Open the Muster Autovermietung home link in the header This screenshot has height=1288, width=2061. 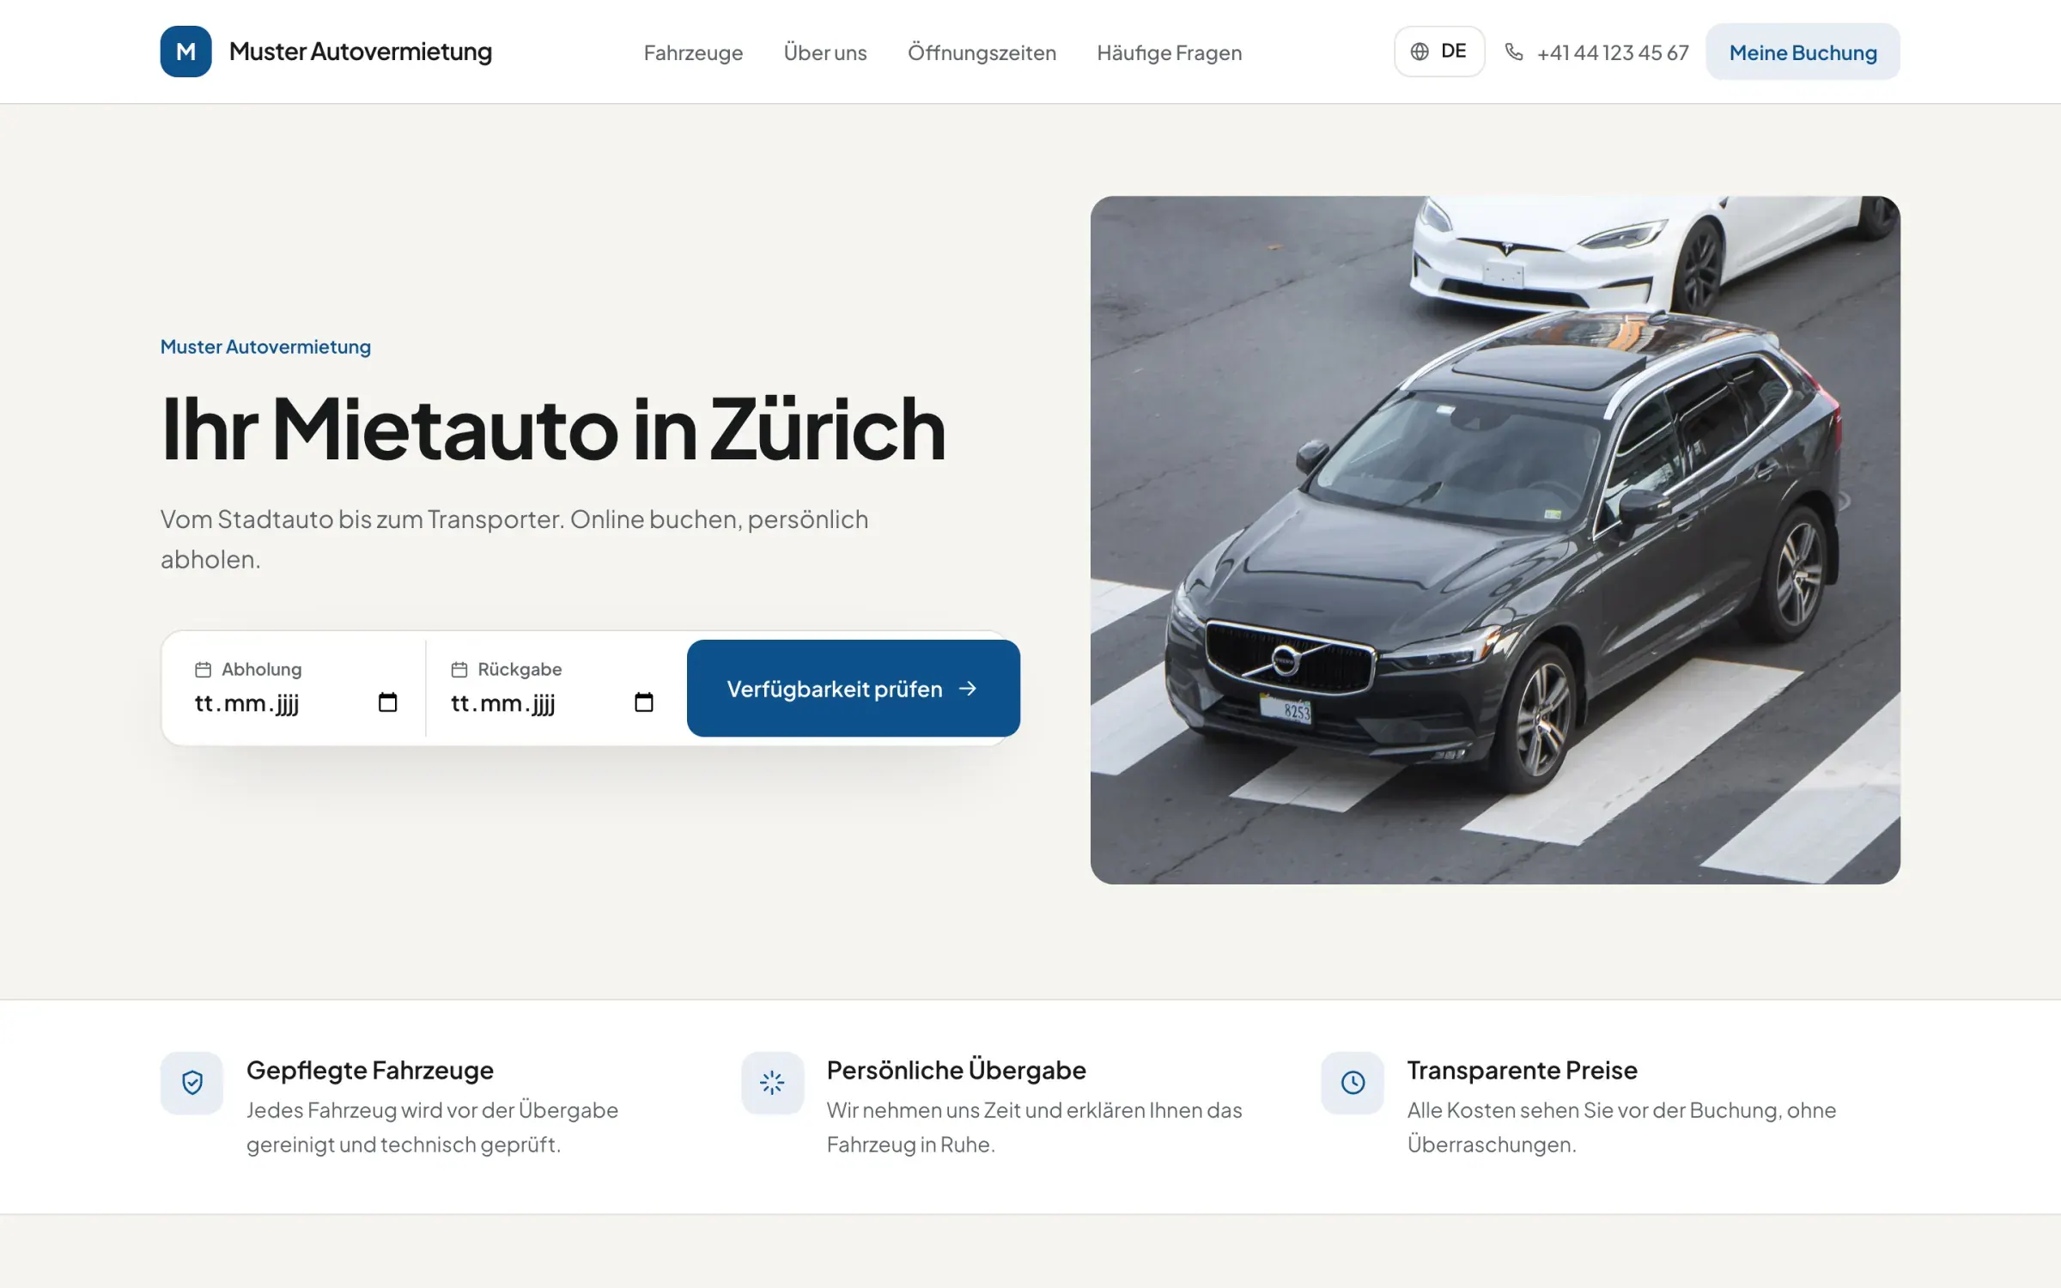pyautogui.click(x=326, y=52)
